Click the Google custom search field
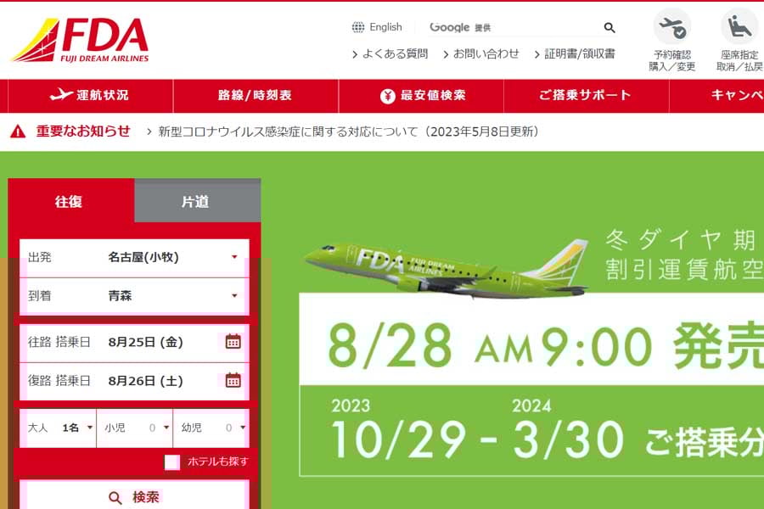This screenshot has width=764, height=509. pos(512,28)
